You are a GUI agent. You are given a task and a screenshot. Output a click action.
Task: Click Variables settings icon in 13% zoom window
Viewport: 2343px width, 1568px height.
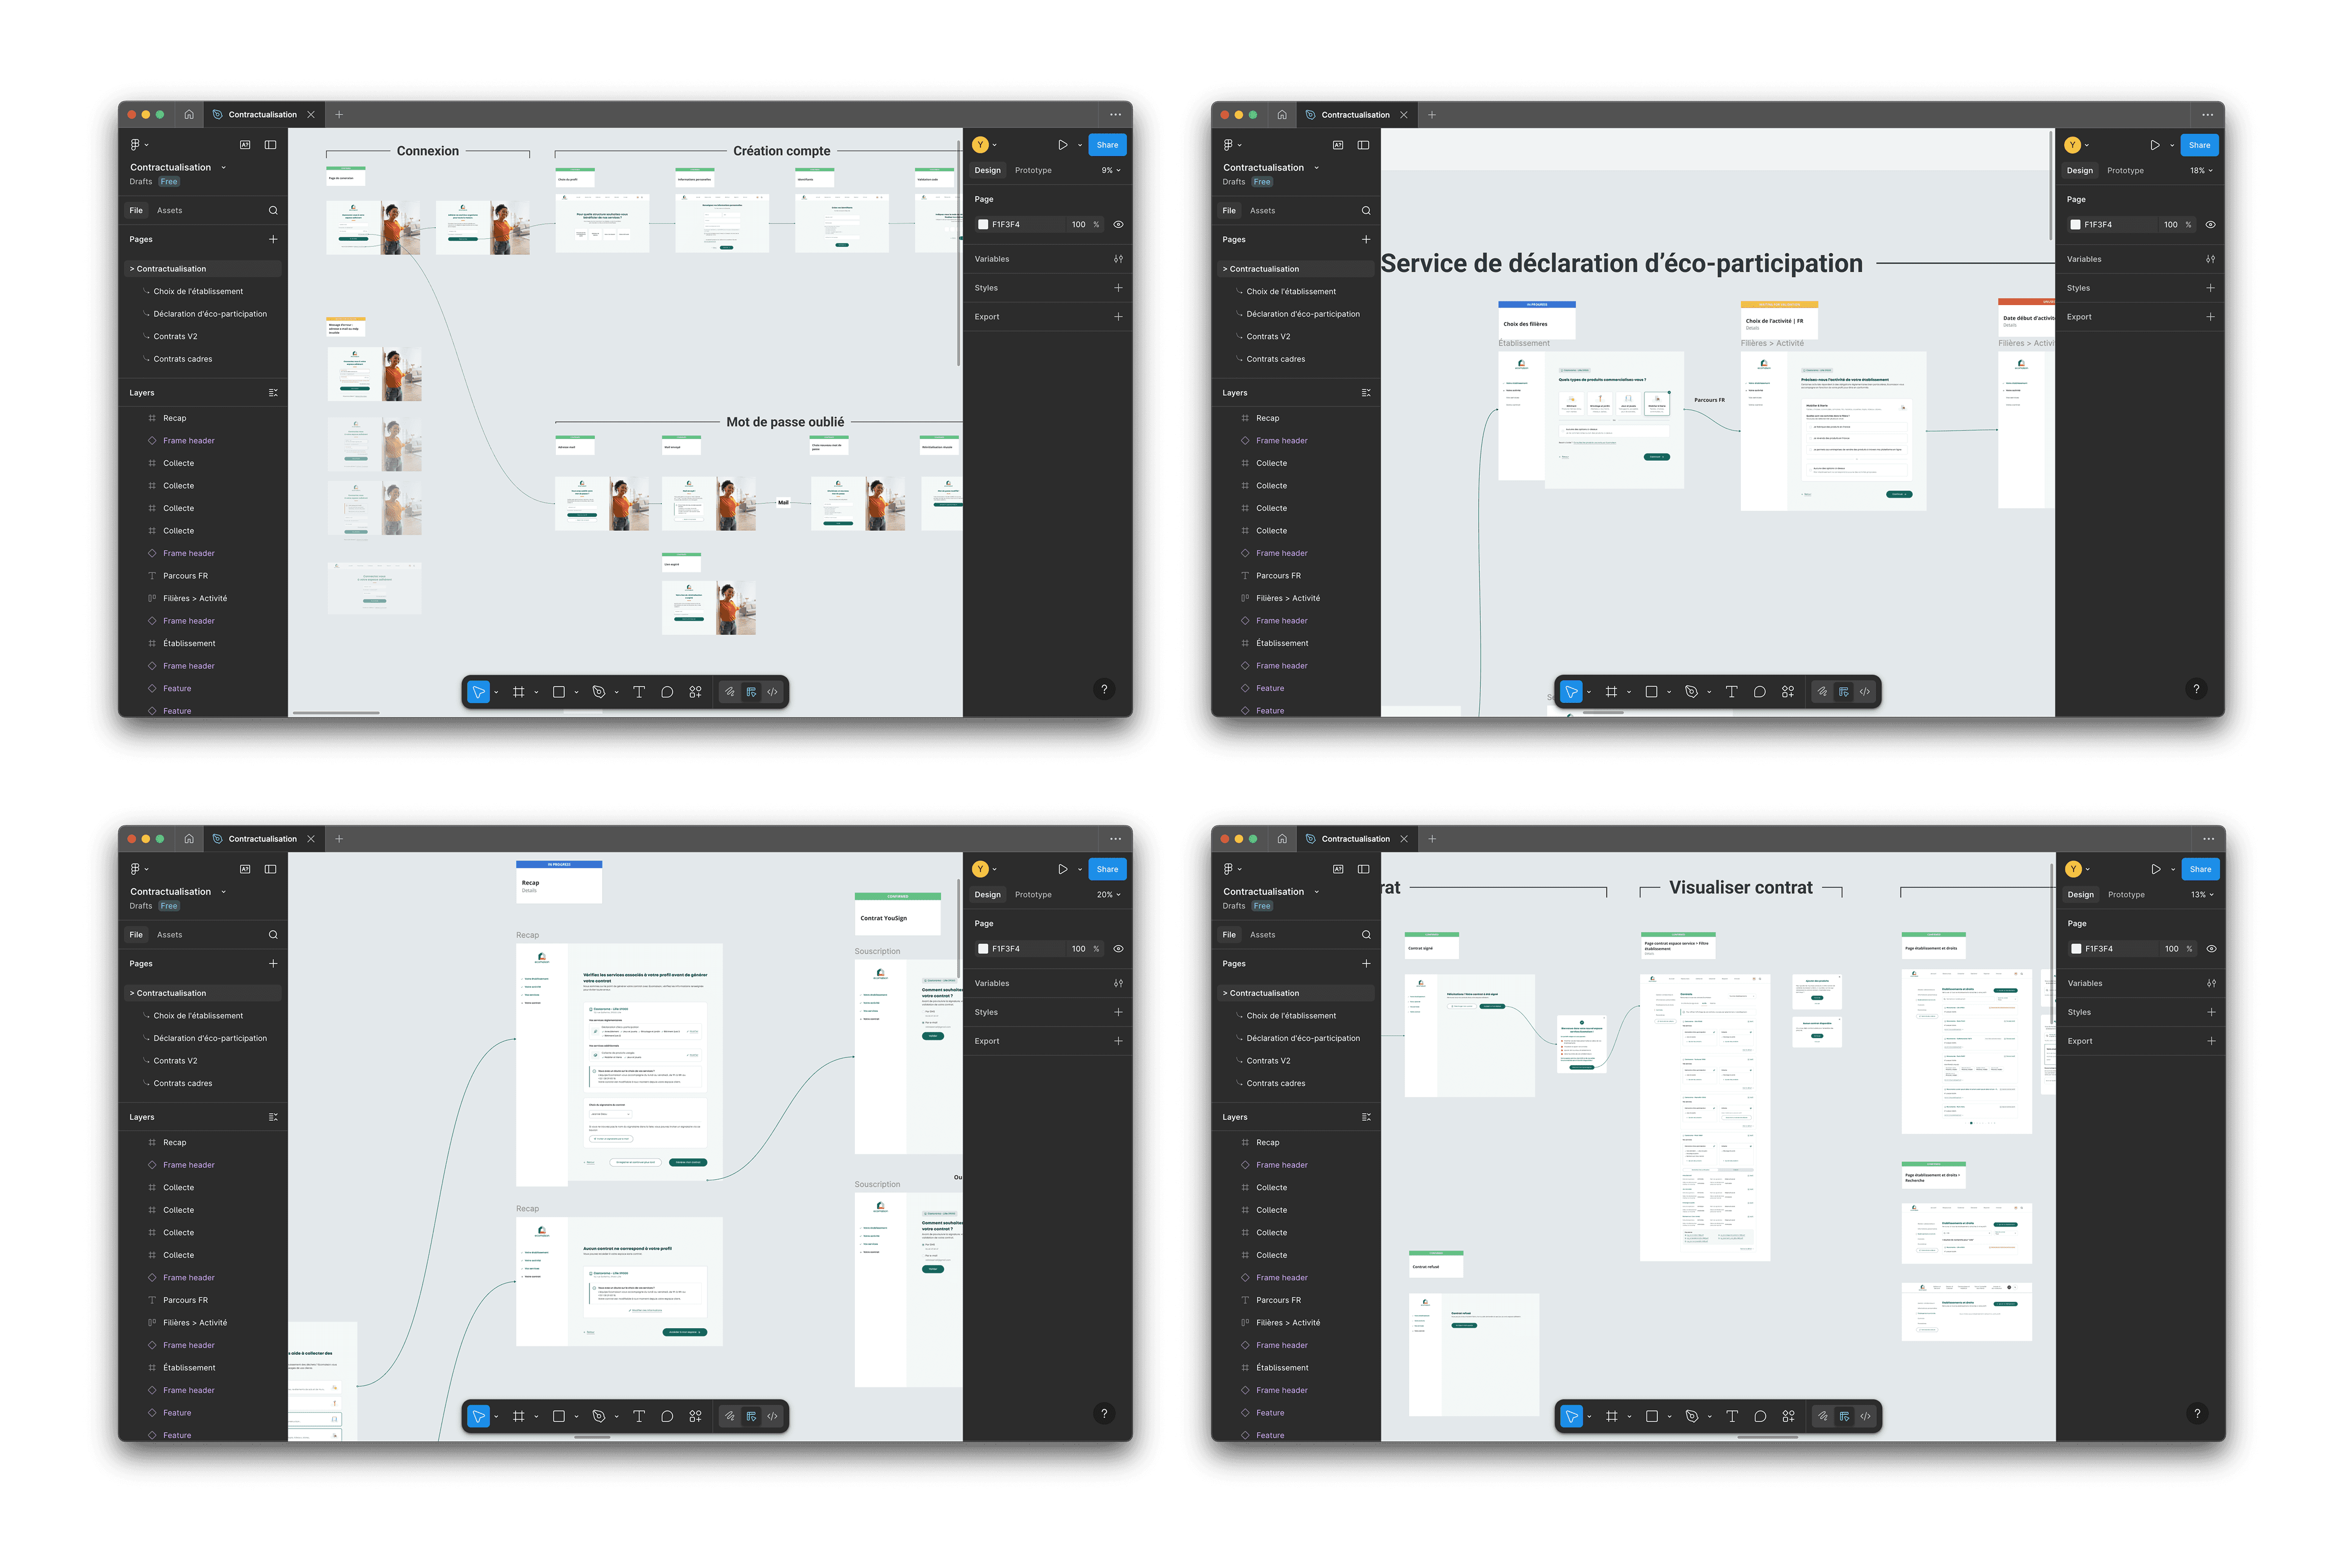coord(2211,983)
